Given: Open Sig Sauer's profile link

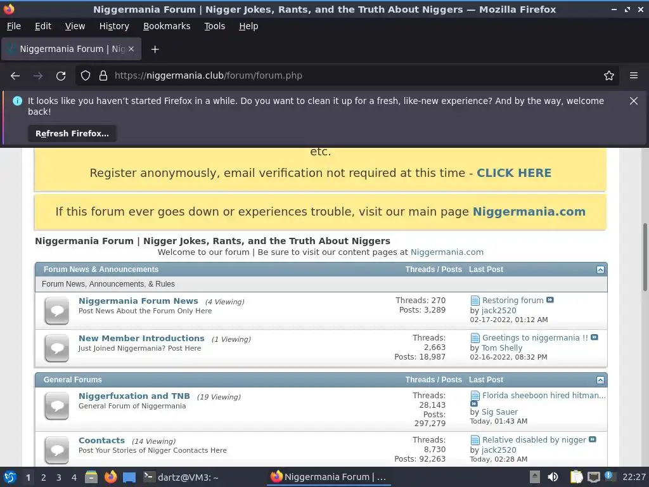Looking at the screenshot, I should coord(499,412).
